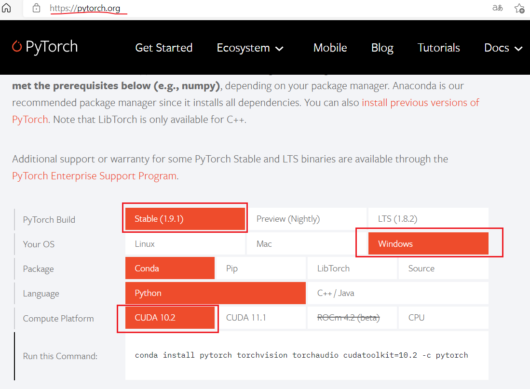Click the Package row label
This screenshot has height=389, width=530.
tap(38, 269)
